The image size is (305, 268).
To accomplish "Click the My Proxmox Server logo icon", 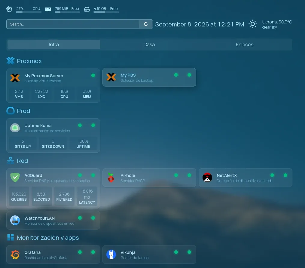I will click(x=15, y=78).
